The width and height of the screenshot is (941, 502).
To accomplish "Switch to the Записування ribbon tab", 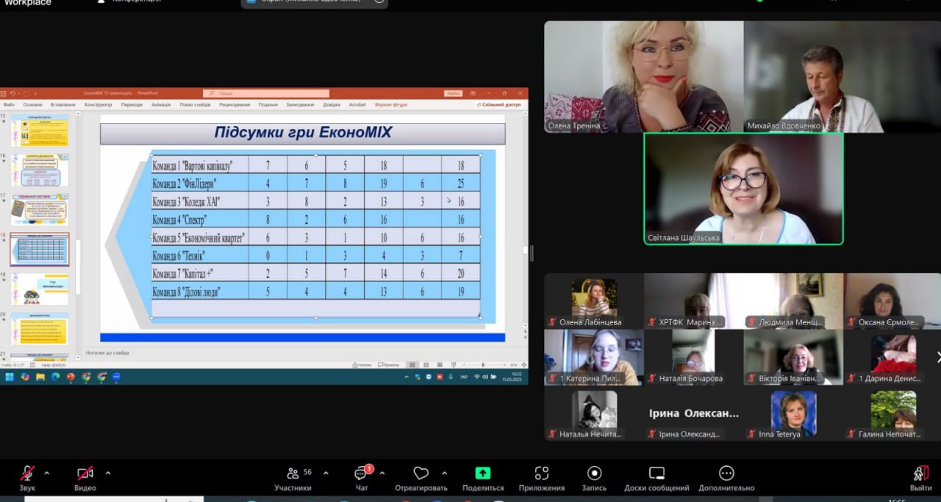I will pos(300,105).
